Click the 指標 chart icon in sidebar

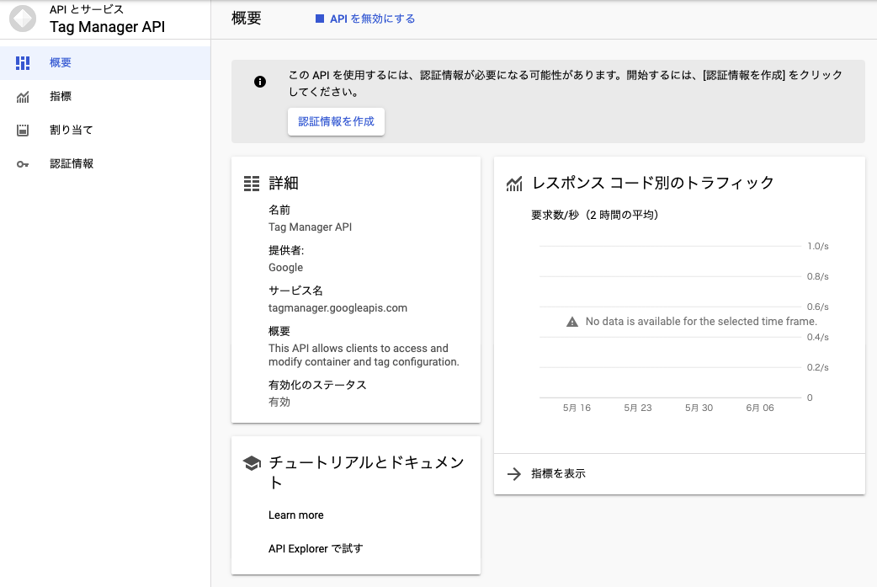pyautogui.click(x=23, y=97)
